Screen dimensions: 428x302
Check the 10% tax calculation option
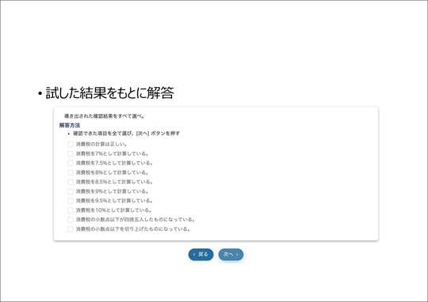[71, 210]
